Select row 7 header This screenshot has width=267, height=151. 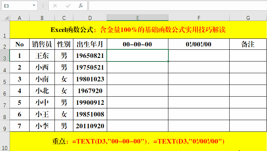click(5, 102)
